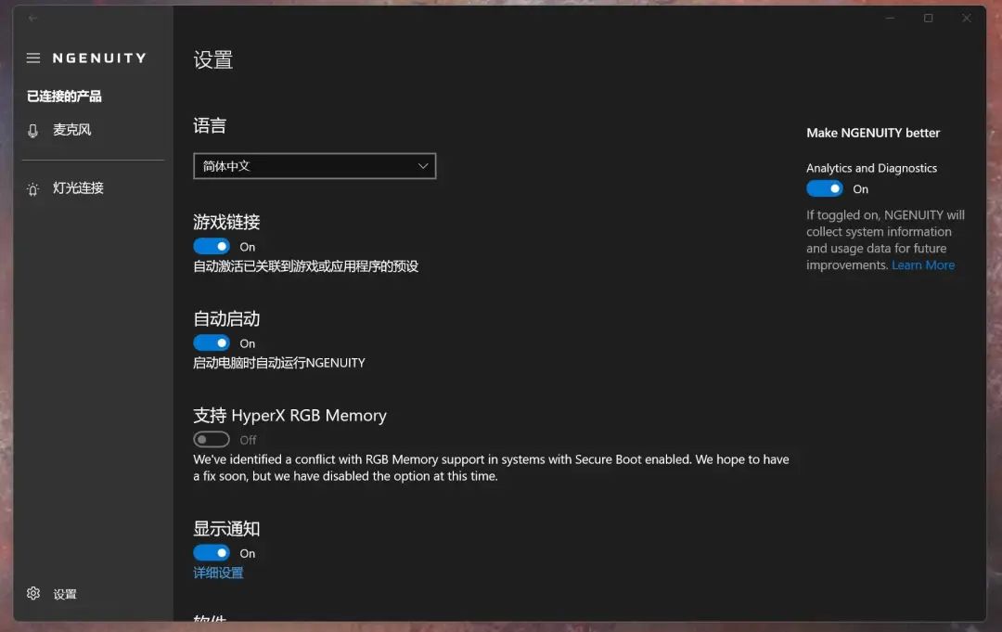The width and height of the screenshot is (1002, 632).
Task: Click the NGENUITY logo text
Action: coord(99,58)
